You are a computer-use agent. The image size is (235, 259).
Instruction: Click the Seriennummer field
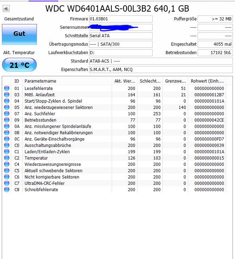121,27
